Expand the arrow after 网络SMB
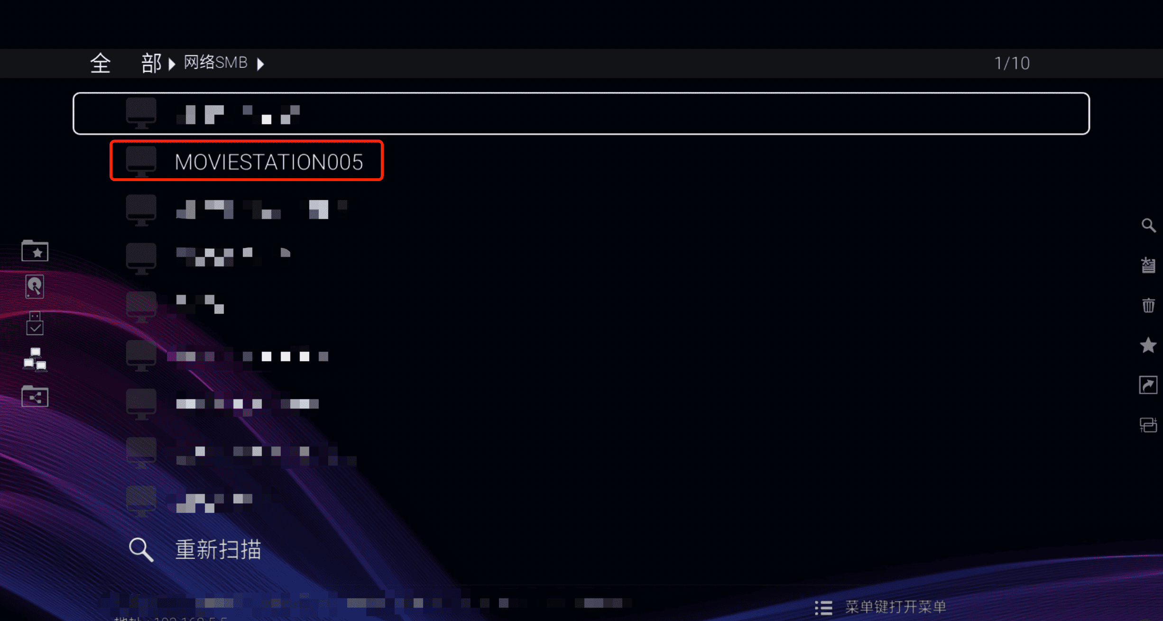1163x621 pixels. click(x=260, y=64)
